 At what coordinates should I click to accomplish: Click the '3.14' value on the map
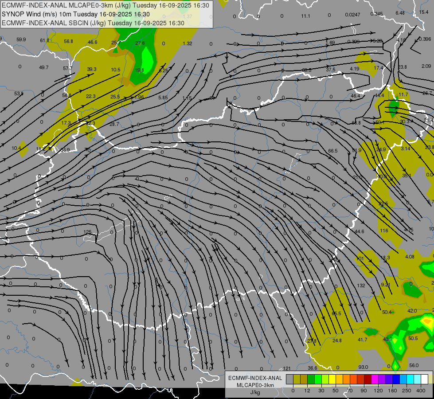406,149
